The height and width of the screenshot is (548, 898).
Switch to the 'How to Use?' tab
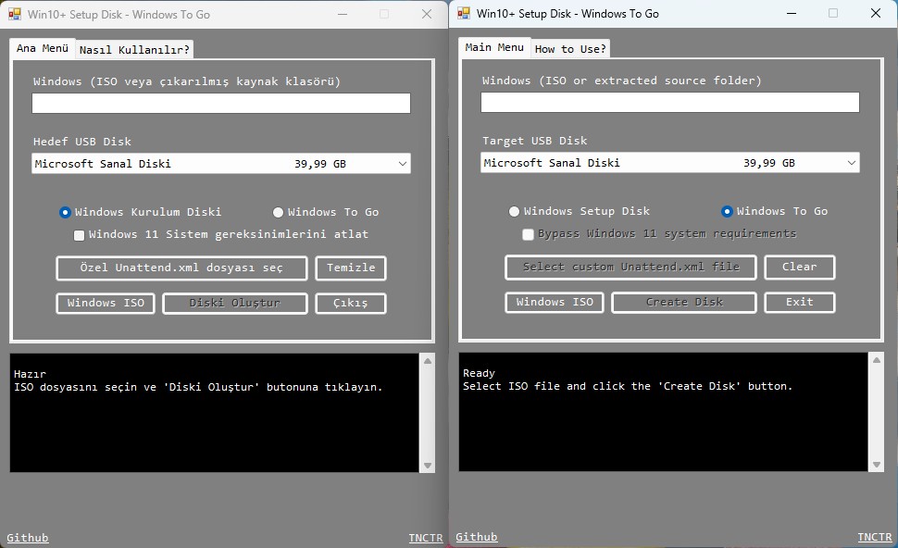click(570, 47)
